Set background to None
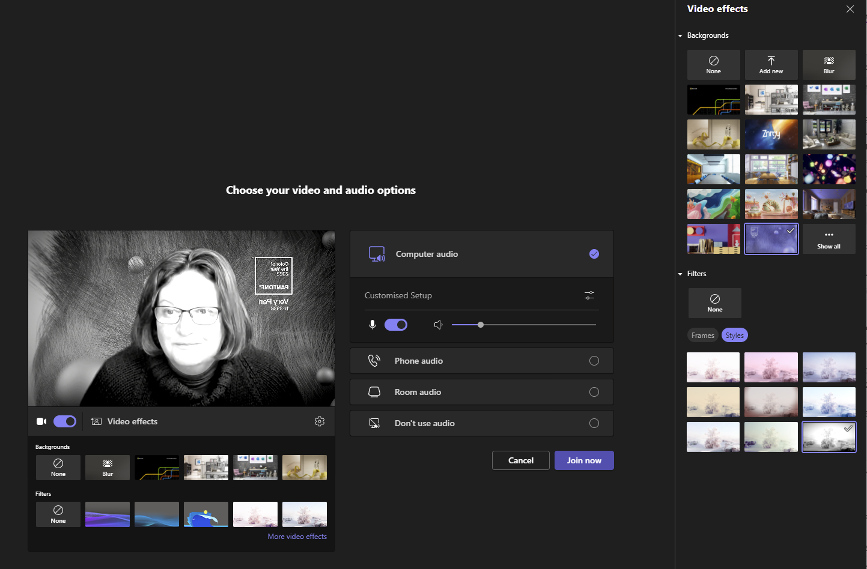The height and width of the screenshot is (569, 867). (x=713, y=64)
